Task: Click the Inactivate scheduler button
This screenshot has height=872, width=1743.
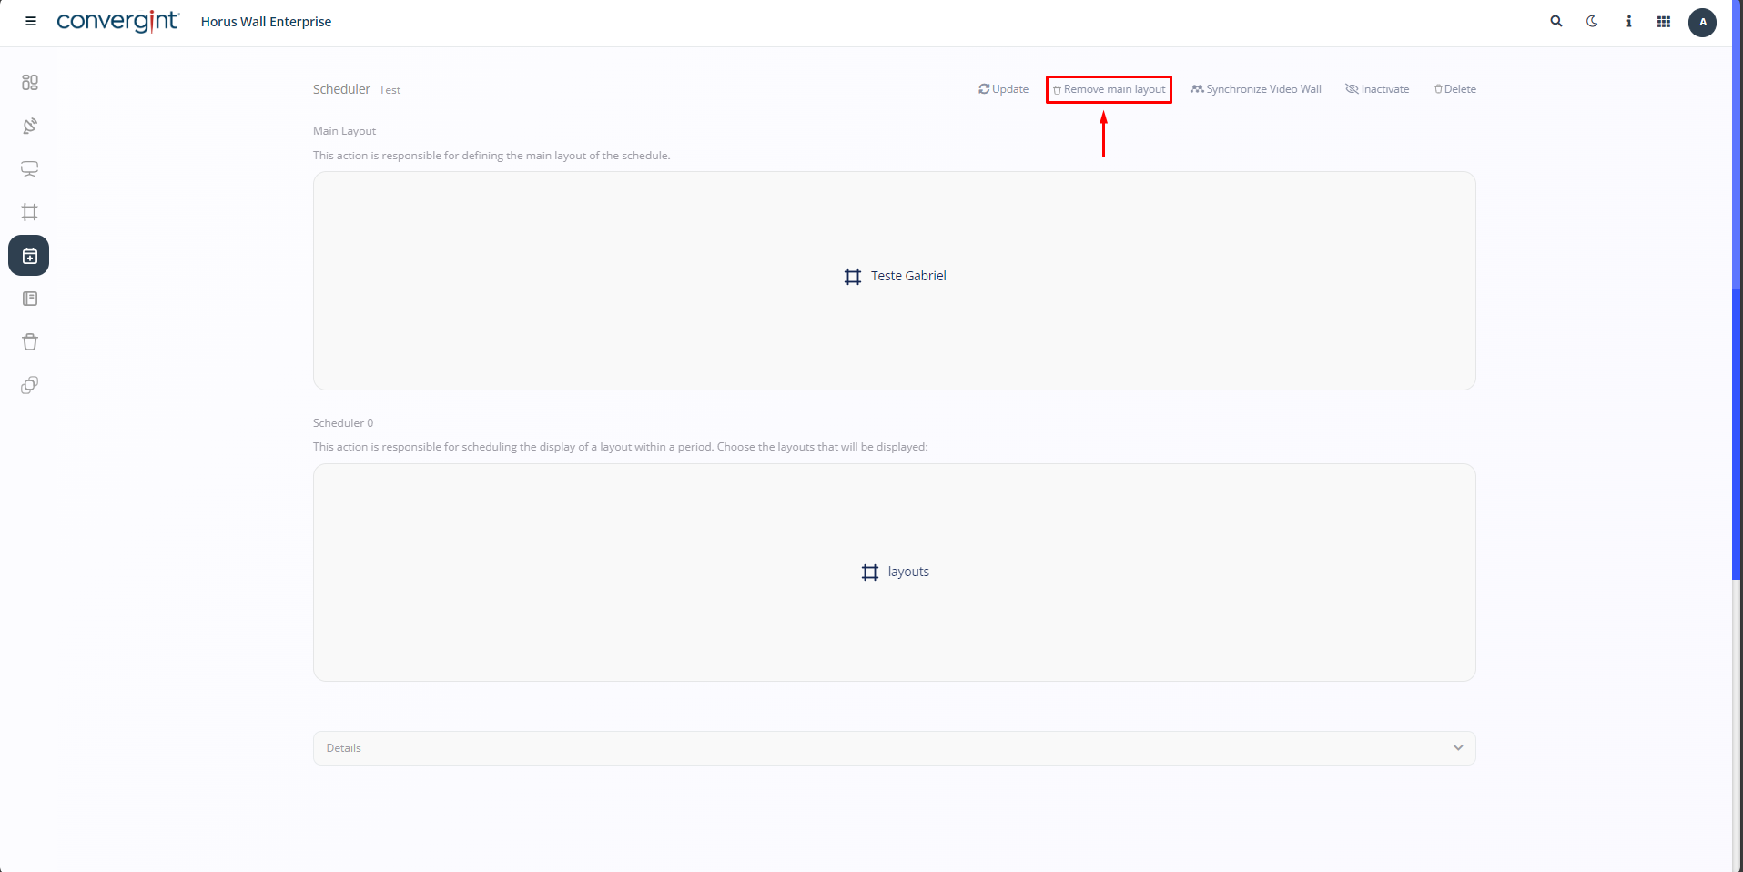Action: pyautogui.click(x=1377, y=89)
